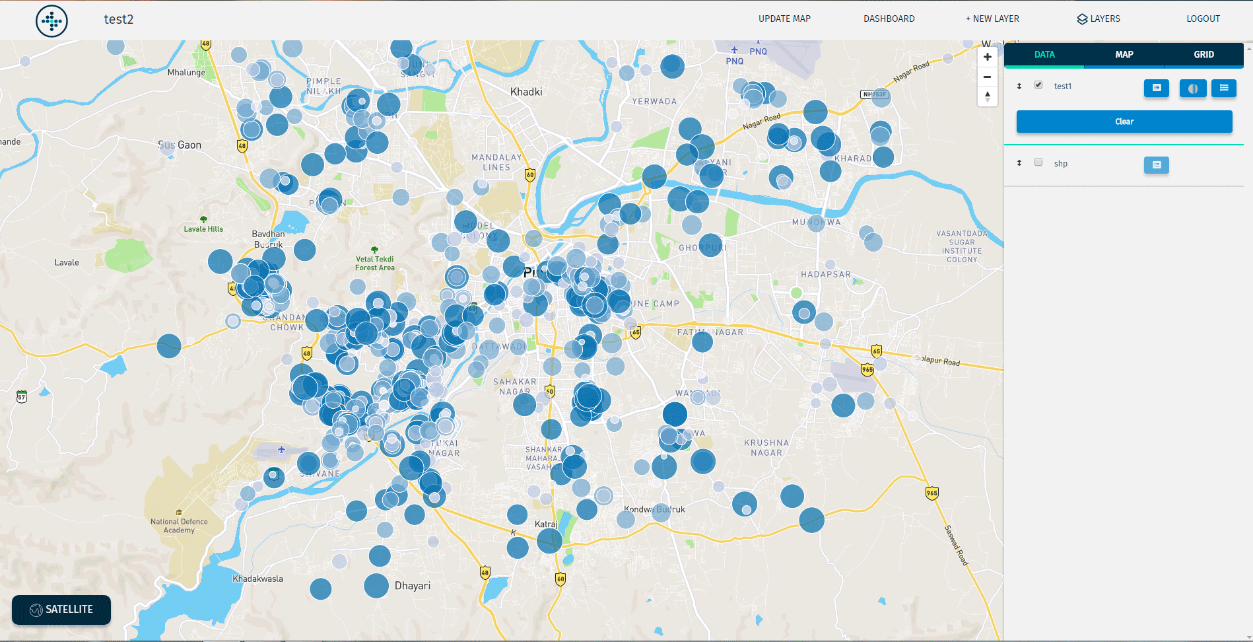
Task: Open the data table for test1 layer
Action: (1156, 88)
